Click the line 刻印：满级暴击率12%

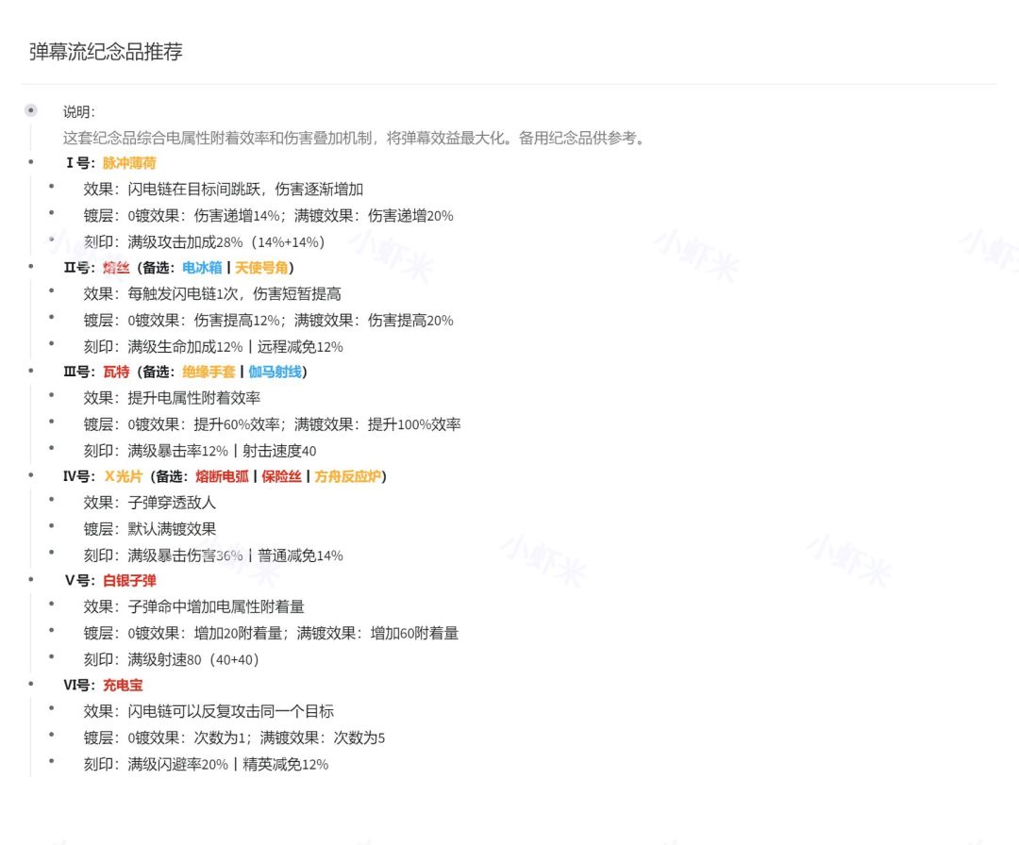pos(199,451)
